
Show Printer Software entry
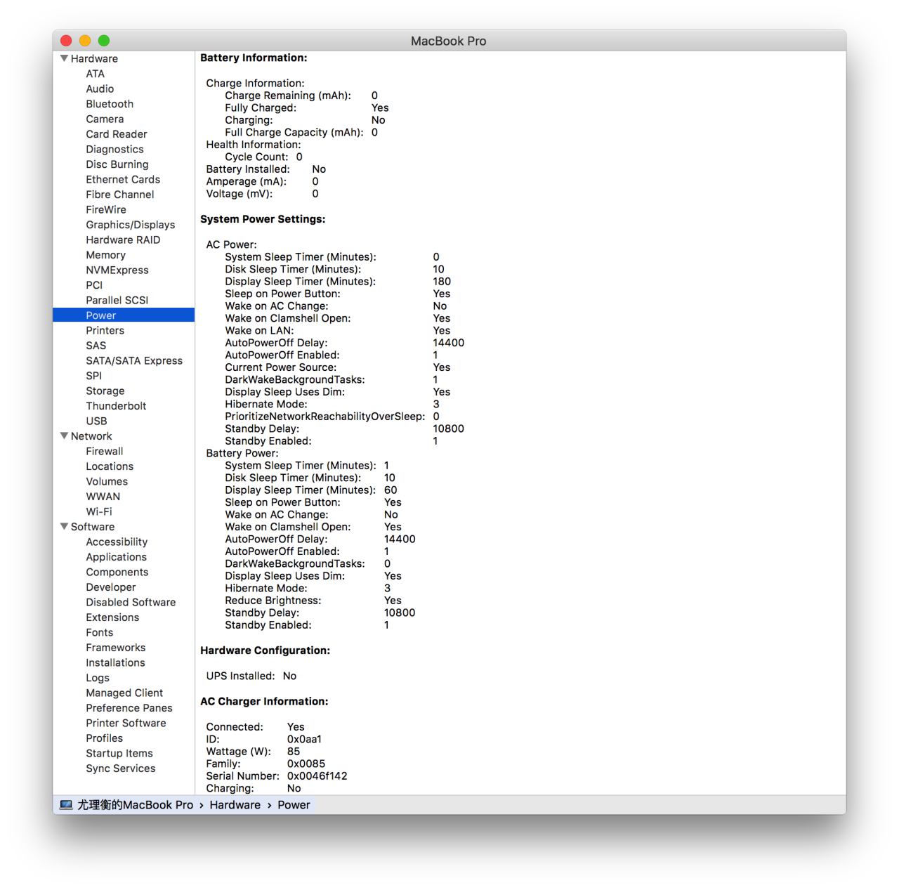point(126,723)
